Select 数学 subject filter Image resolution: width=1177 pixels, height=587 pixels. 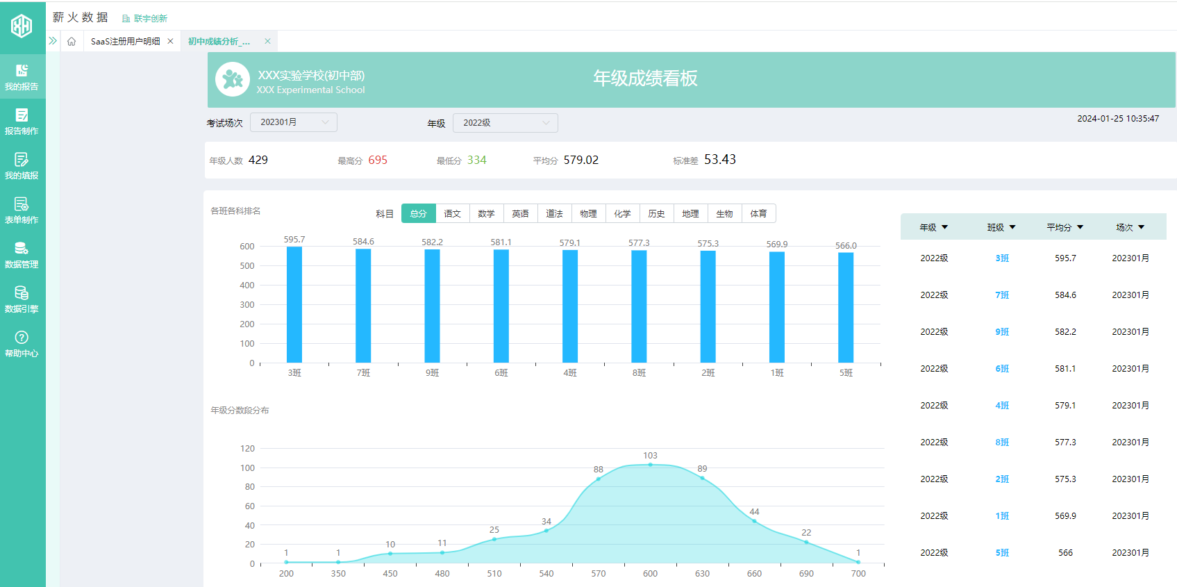[x=487, y=213]
